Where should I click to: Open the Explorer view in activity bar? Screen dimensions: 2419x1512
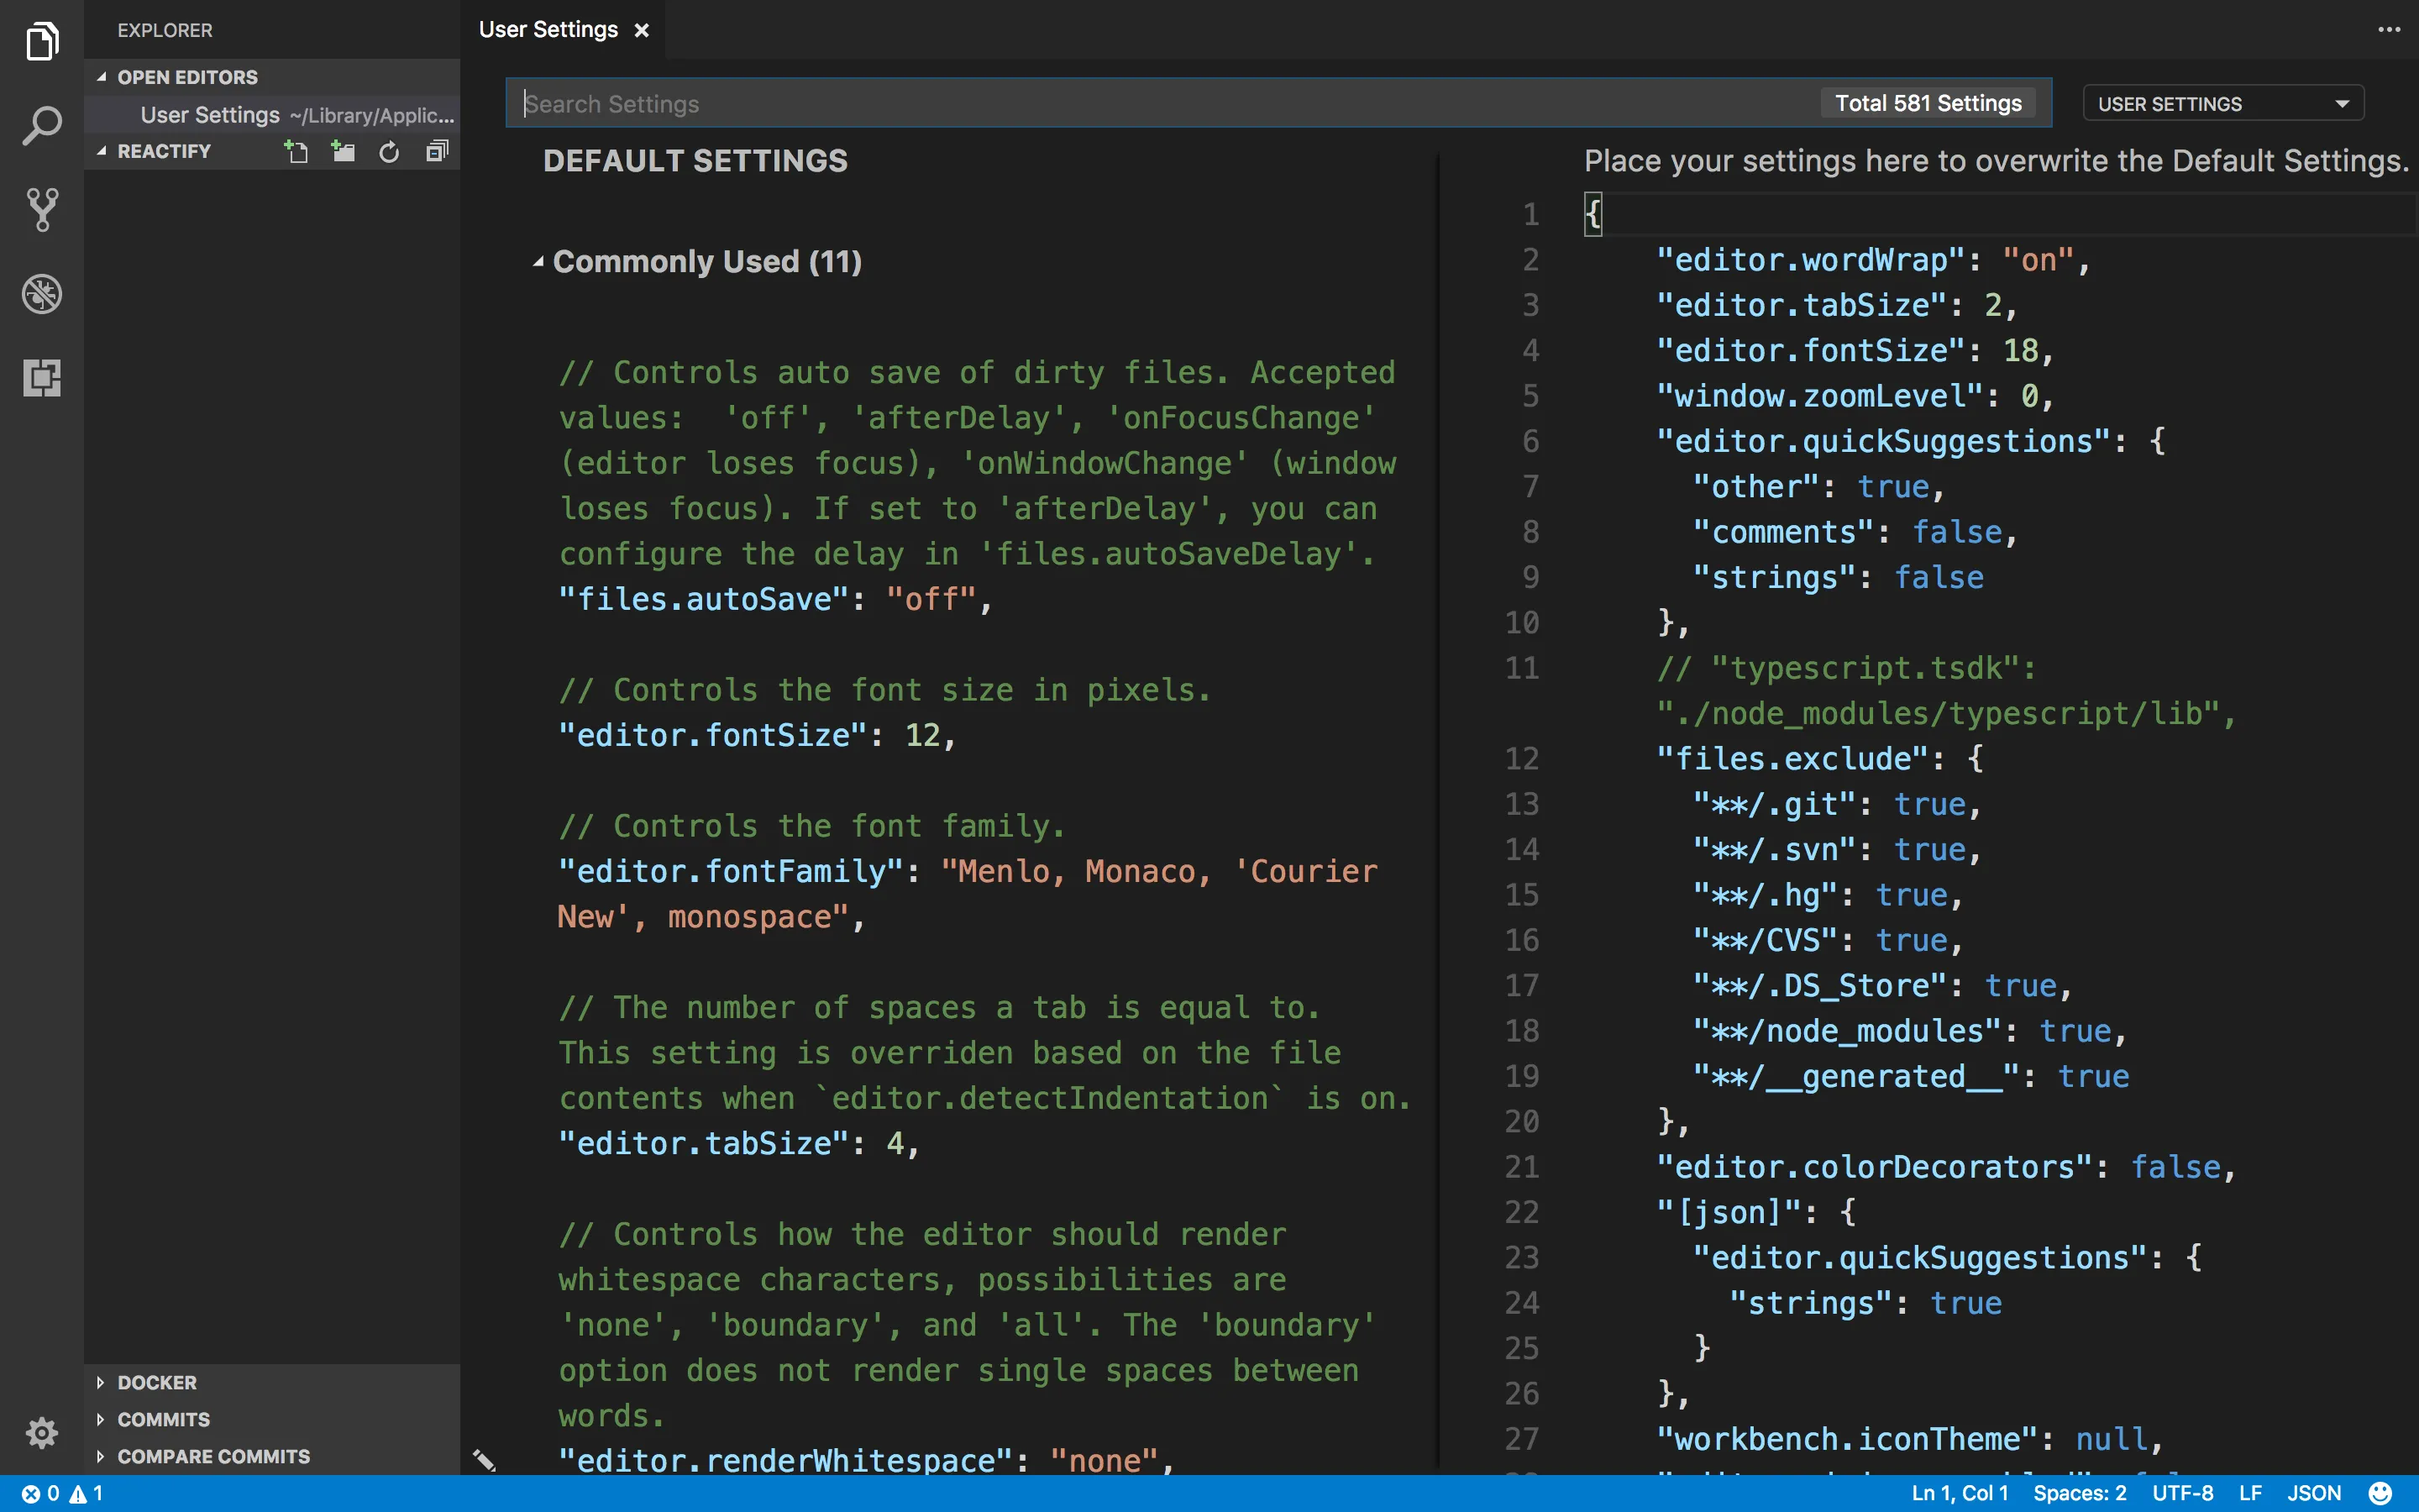(x=42, y=42)
